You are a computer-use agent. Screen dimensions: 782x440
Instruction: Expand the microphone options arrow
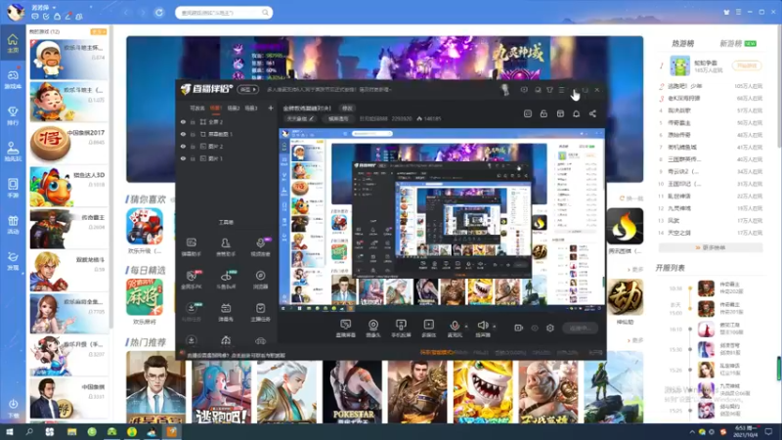tap(466, 327)
